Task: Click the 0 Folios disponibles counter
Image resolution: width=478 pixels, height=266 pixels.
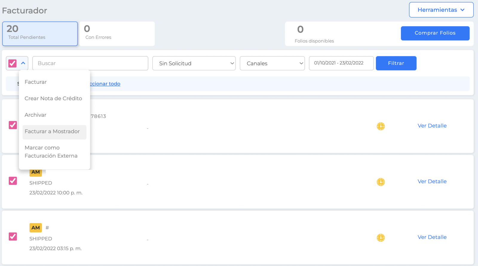Action: (x=314, y=34)
